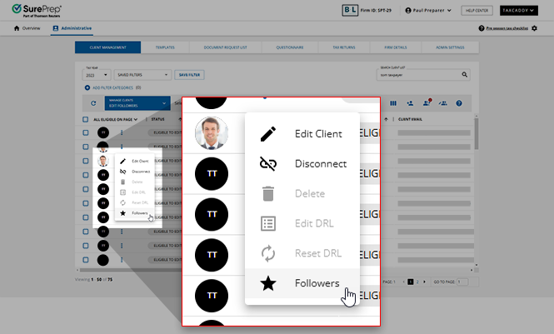Choose Followers in the magnified menu
The width and height of the screenshot is (554, 334).
tap(302, 283)
